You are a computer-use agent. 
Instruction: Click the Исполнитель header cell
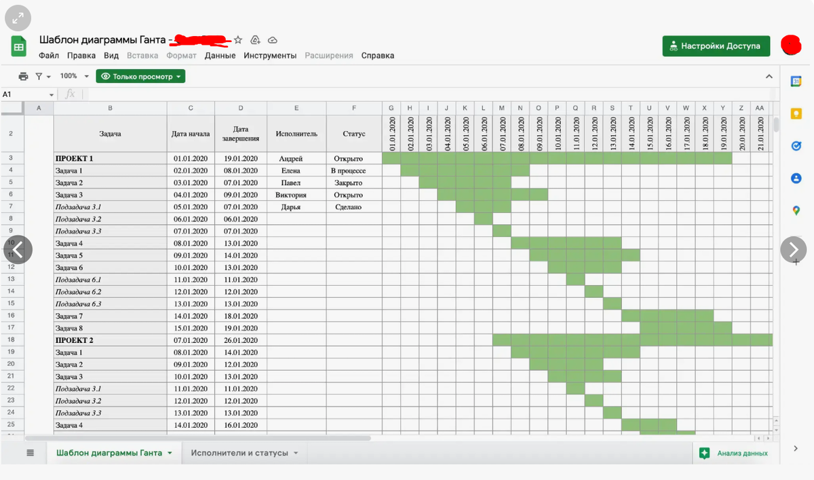296,134
